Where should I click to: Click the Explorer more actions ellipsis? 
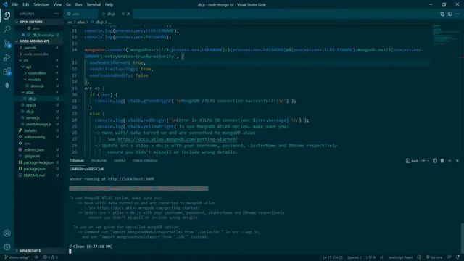(x=57, y=14)
